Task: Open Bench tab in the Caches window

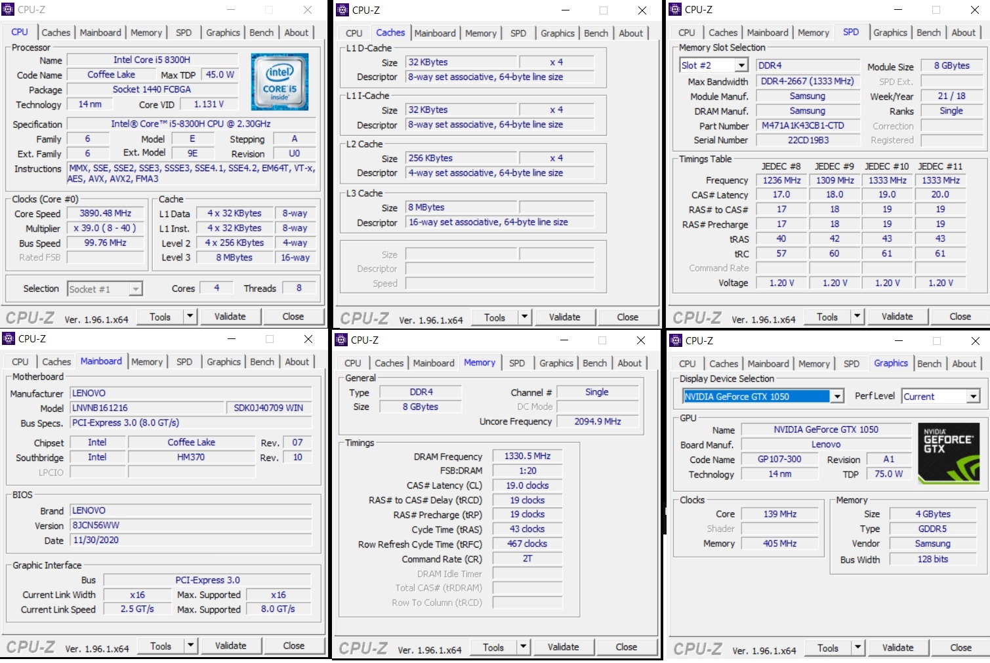Action: (x=596, y=33)
